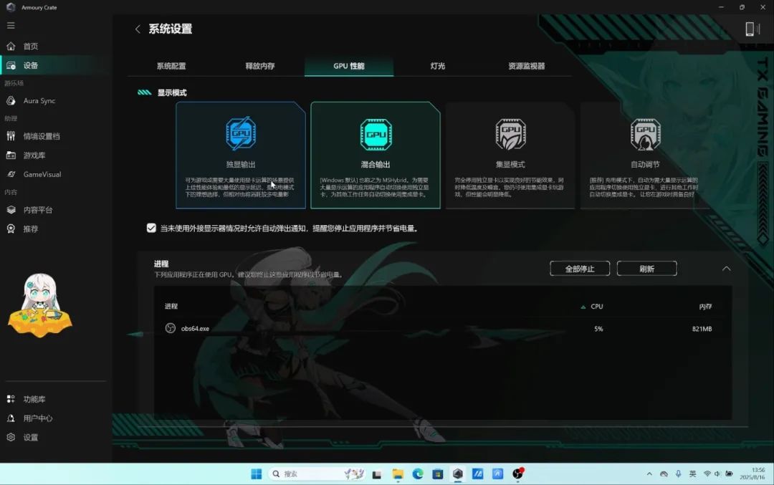Collapse the 进程 section chevron
Screen dimensions: 774x485
click(726, 269)
